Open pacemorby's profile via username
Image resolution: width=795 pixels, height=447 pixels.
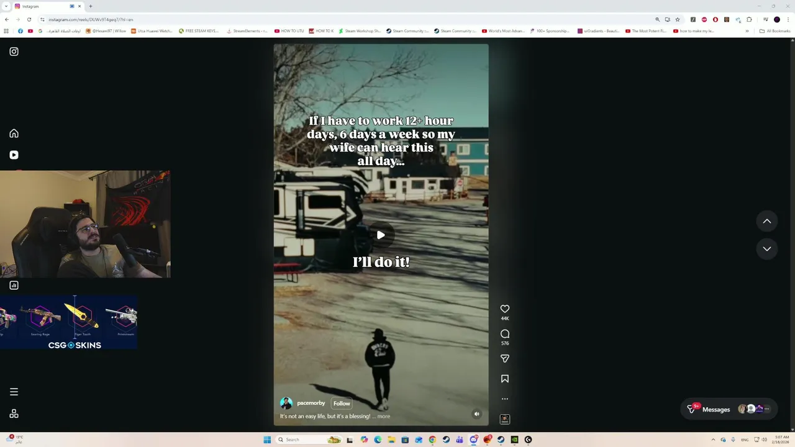[x=311, y=403]
